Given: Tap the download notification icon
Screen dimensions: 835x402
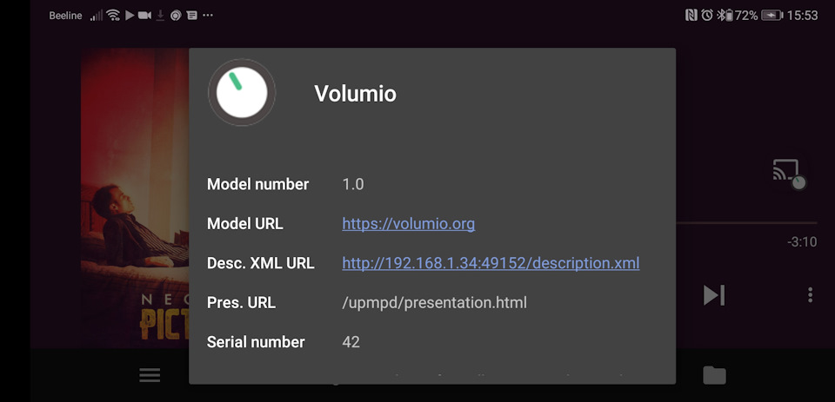Looking at the screenshot, I should 160,15.
